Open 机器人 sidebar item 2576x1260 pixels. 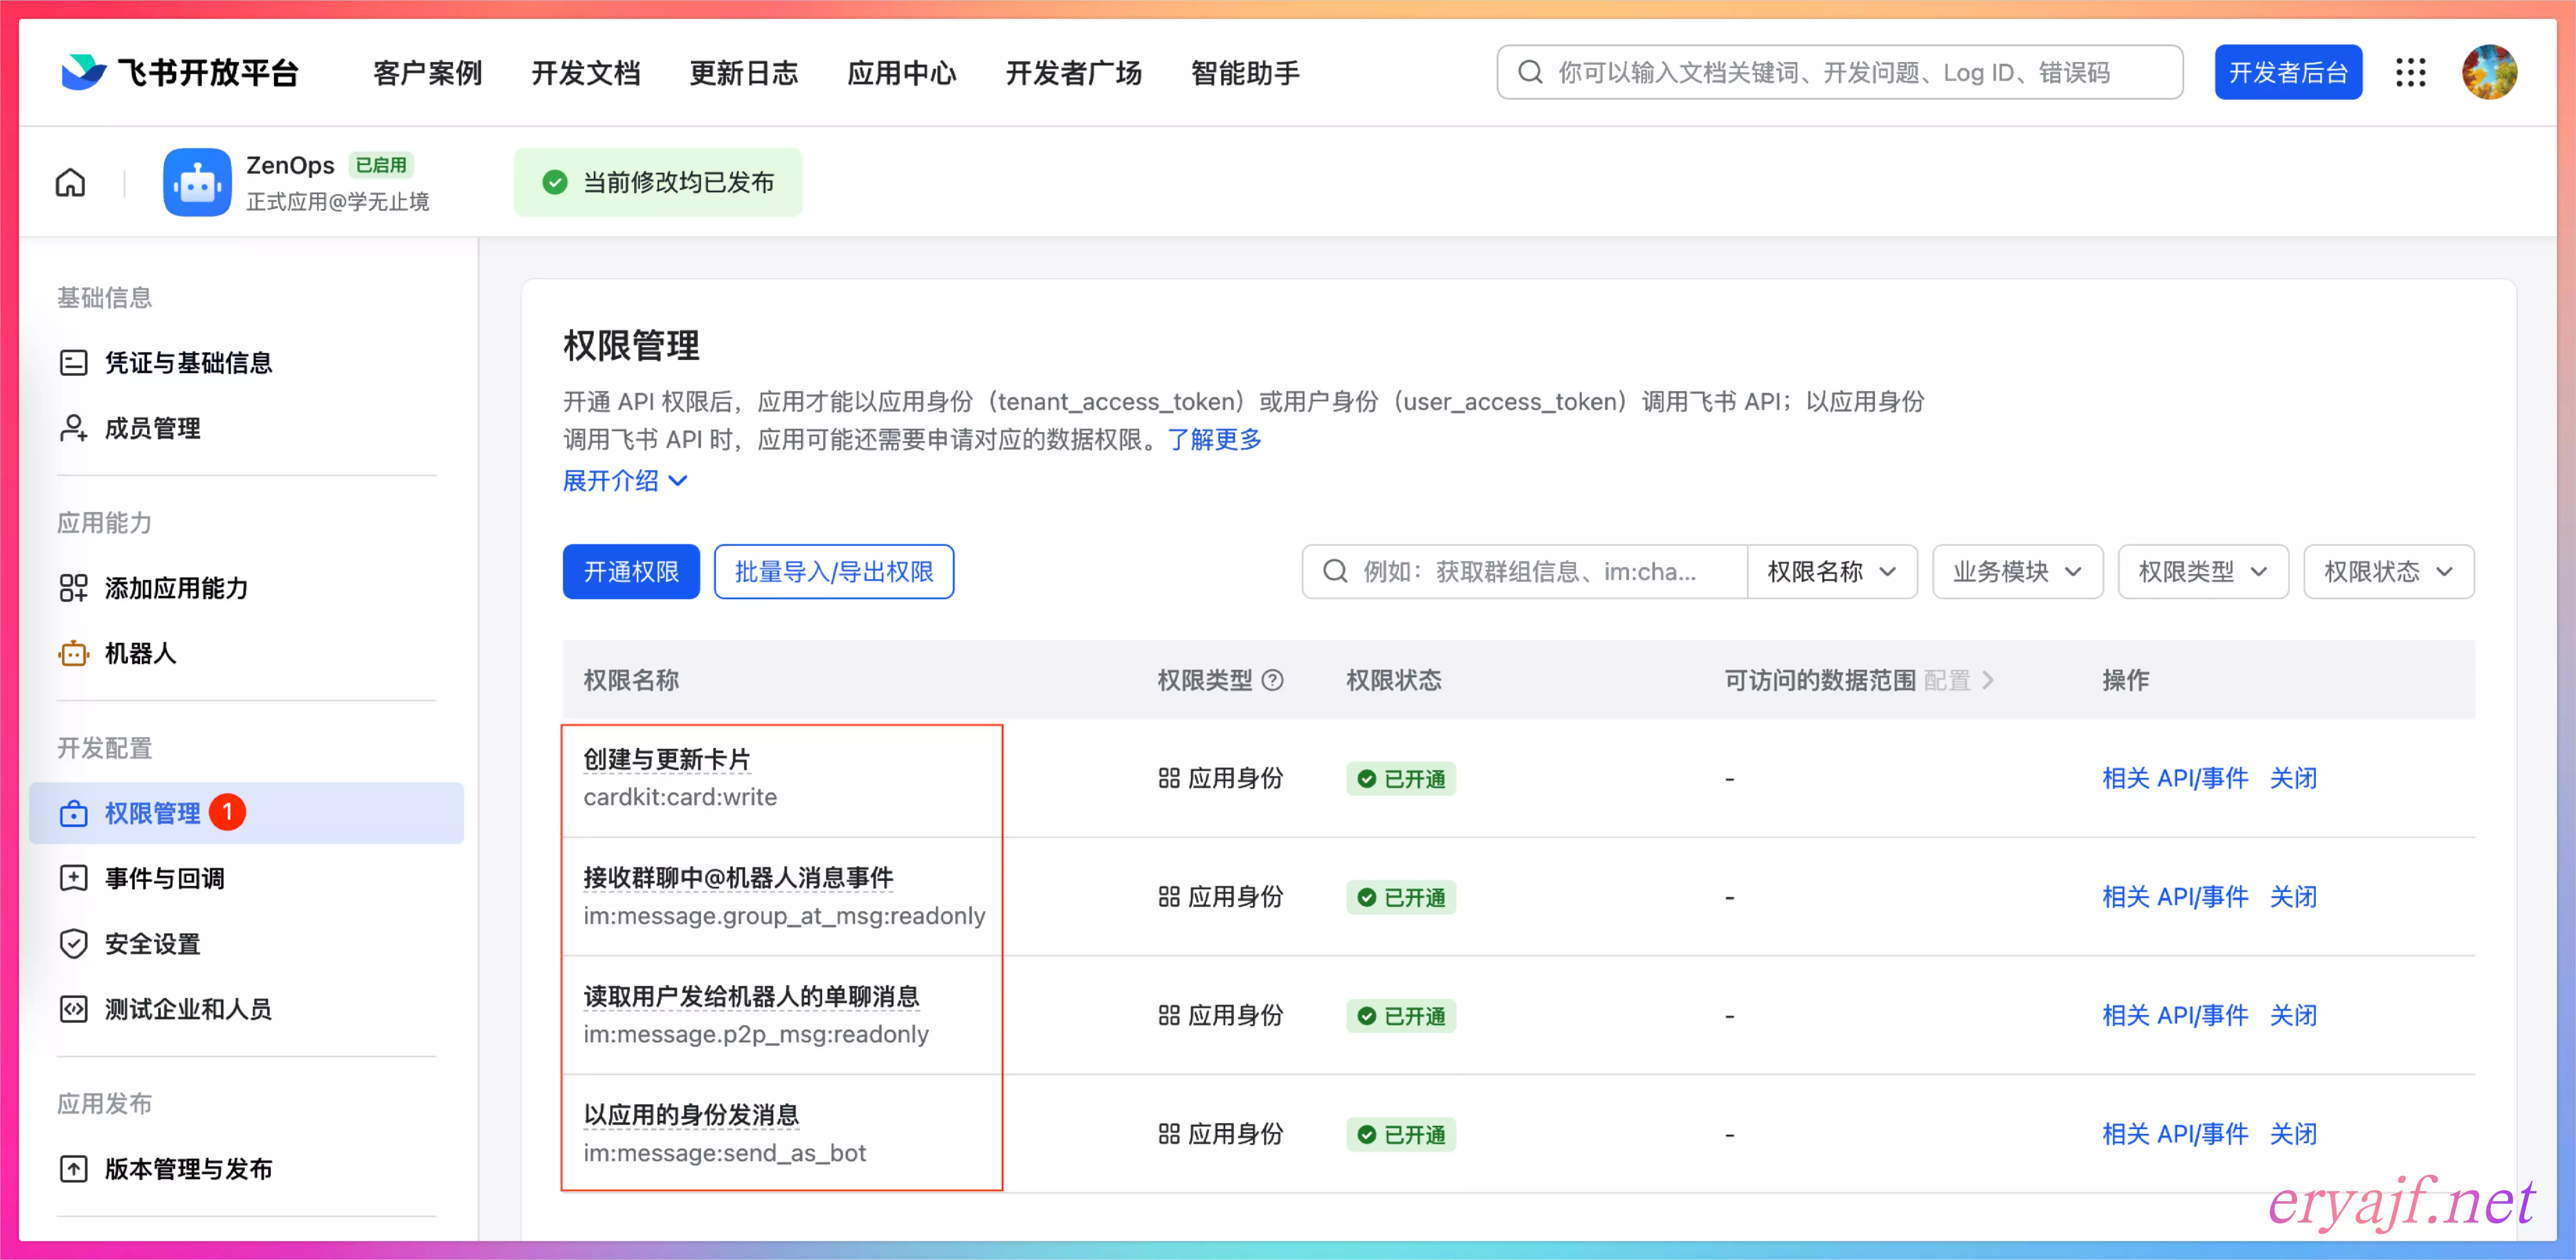tap(140, 654)
